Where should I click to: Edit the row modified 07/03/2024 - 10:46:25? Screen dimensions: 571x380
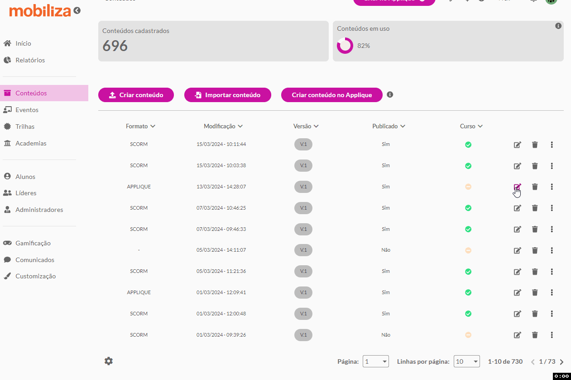pyautogui.click(x=517, y=208)
